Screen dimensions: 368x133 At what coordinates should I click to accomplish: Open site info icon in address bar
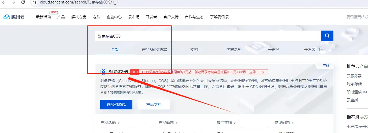(x=34, y=2)
